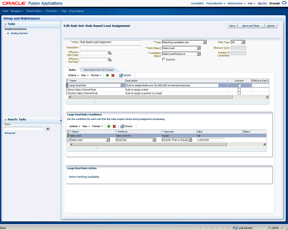Open the Attribute dropdown showing Deal Size
This screenshot has width=288, height=230.
pyautogui.click(x=136, y=140)
